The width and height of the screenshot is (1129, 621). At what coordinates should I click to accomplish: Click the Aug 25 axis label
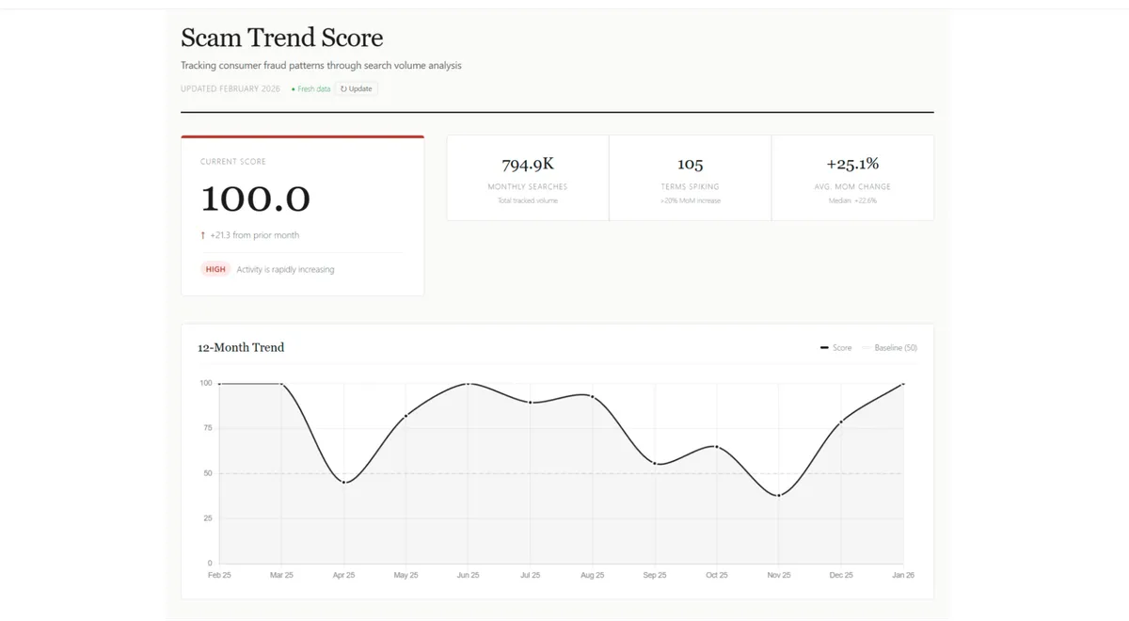tap(592, 574)
